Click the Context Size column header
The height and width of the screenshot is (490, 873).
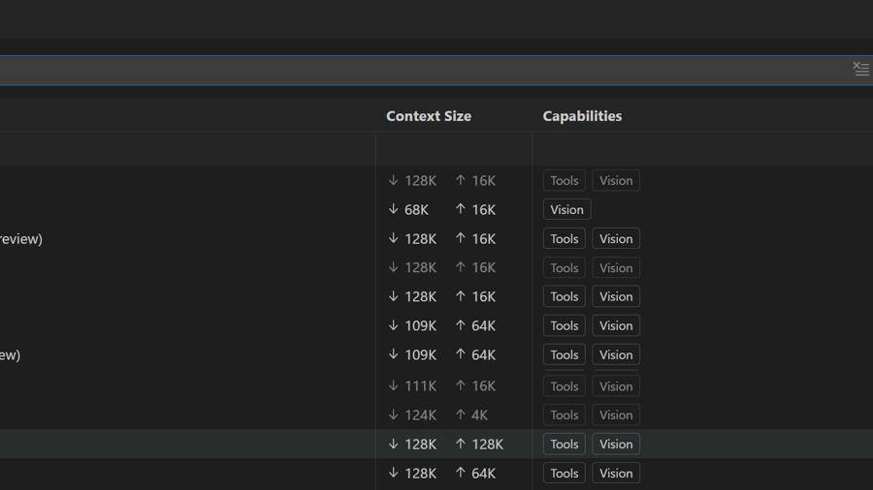point(429,116)
